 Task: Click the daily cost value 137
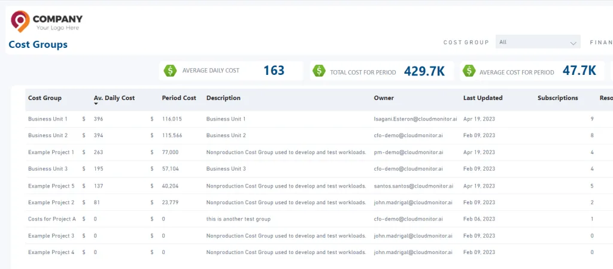point(99,186)
